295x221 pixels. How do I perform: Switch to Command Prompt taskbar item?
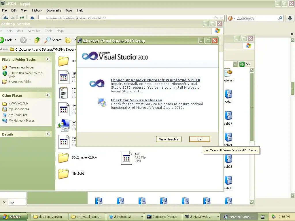tap(163, 217)
